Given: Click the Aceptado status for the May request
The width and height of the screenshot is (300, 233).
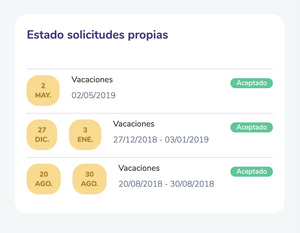Looking at the screenshot, I should coord(252,83).
